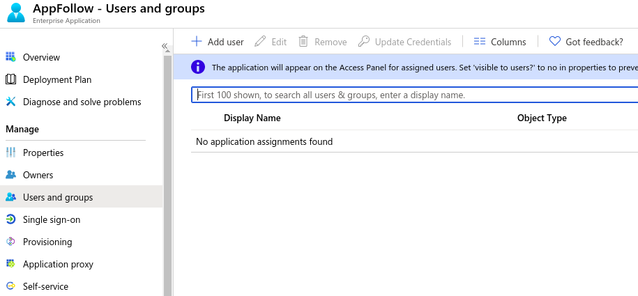Open the Columns chooser
This screenshot has width=638, height=296.
508,42
